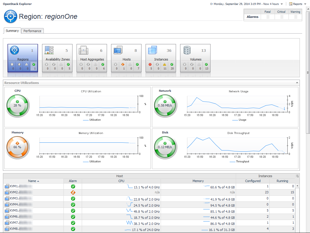Viewport: 310px width, 233px height.
Task: Click the Instances warning count status
Action: pos(164,67)
